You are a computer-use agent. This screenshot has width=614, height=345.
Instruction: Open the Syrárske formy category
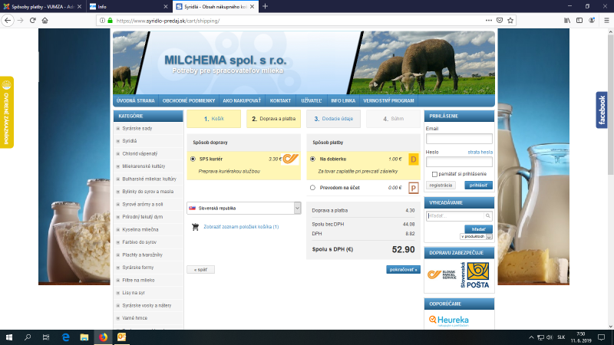point(138,268)
